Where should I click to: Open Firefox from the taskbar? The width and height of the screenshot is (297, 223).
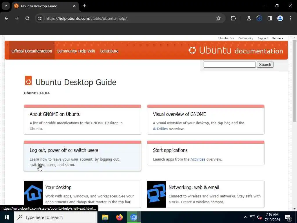pos(119,217)
